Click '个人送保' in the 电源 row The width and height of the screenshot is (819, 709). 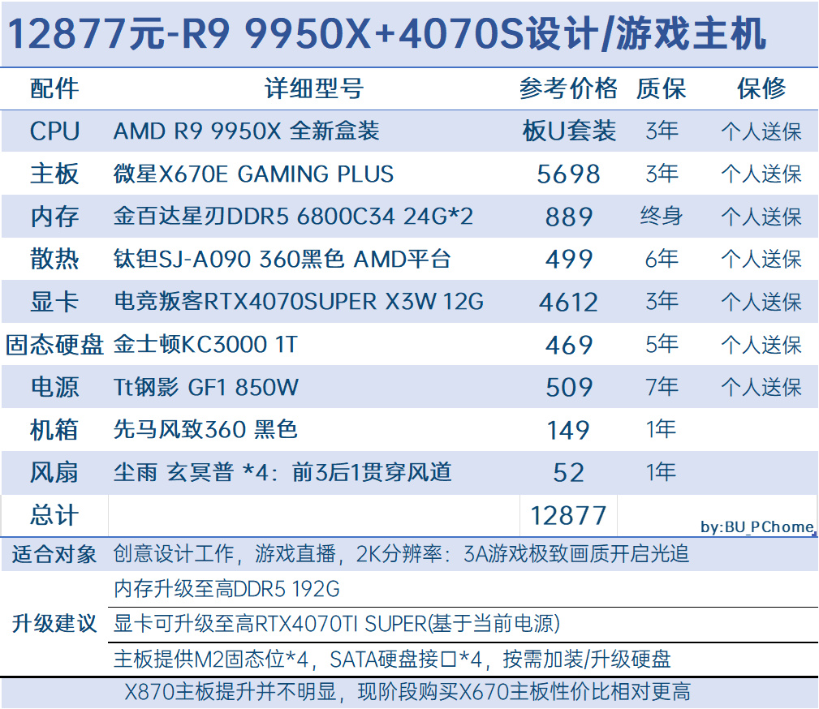(761, 388)
